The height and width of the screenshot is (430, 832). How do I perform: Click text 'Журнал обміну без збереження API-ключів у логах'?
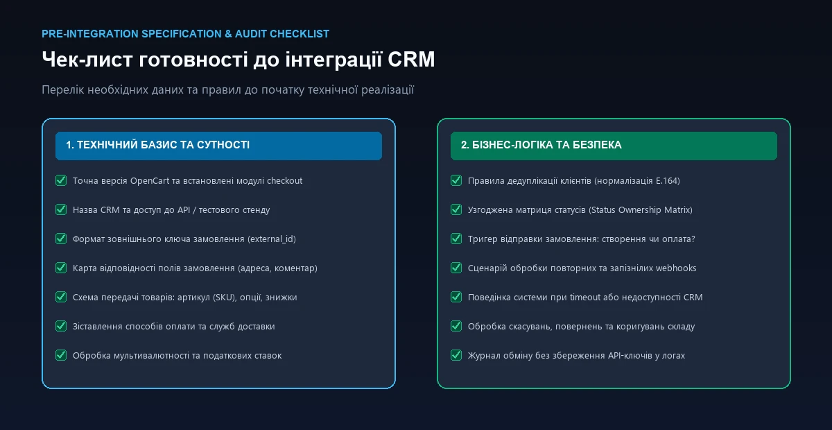(576, 355)
